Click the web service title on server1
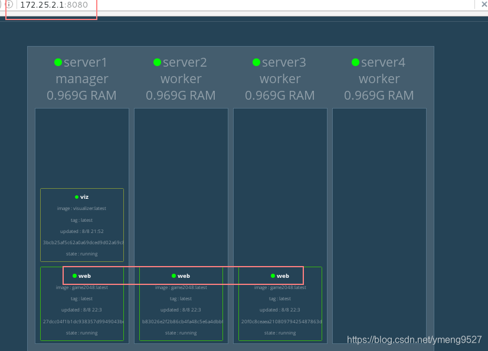This screenshot has height=351, width=488. [x=84, y=275]
